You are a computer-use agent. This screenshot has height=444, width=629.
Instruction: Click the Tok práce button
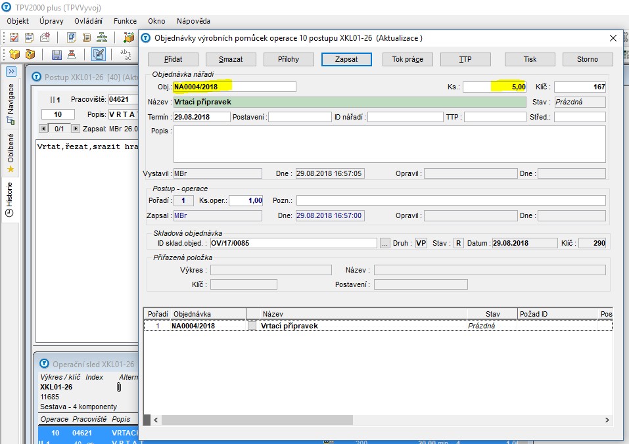click(x=408, y=59)
